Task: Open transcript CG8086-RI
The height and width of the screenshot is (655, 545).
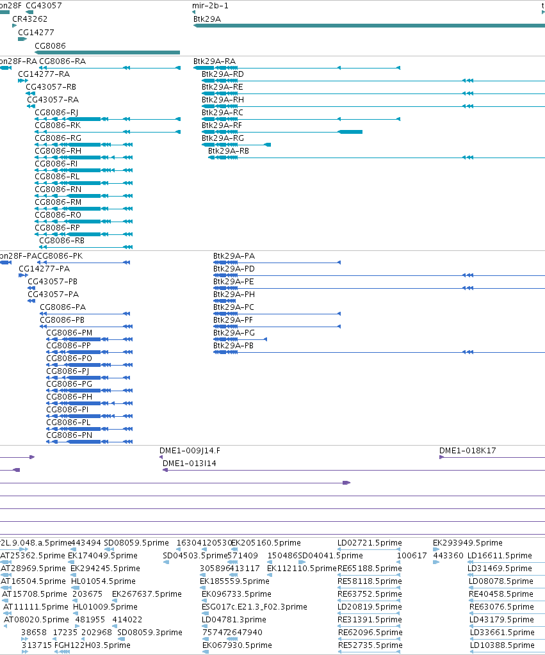Action: coord(56,164)
